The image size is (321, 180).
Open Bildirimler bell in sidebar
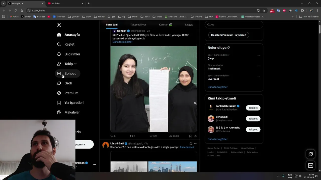[x=69, y=54]
